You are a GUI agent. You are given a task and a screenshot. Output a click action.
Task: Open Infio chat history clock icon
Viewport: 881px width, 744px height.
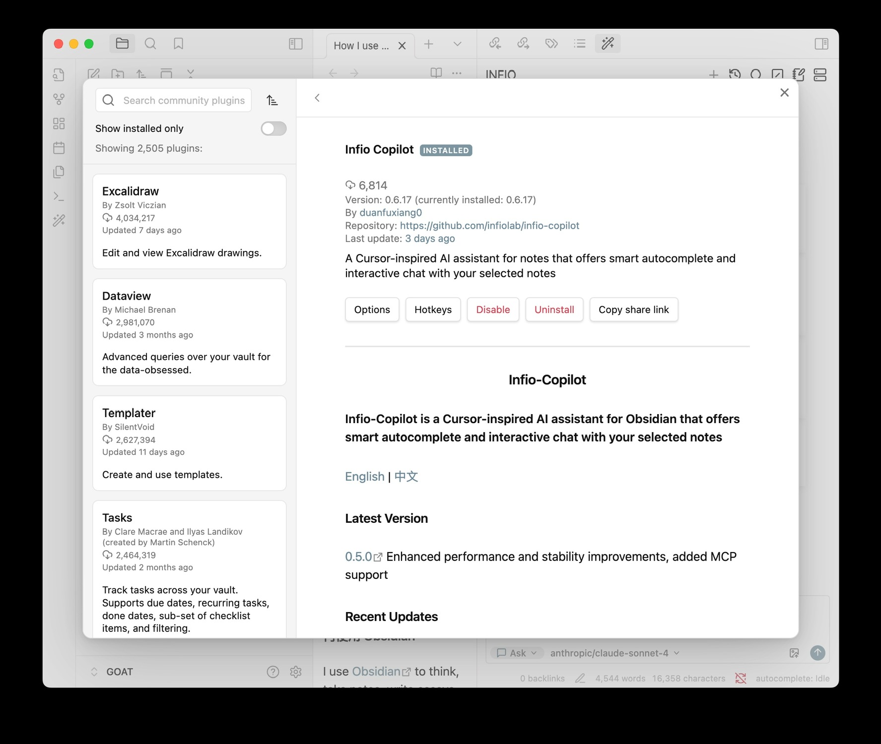[x=735, y=74]
